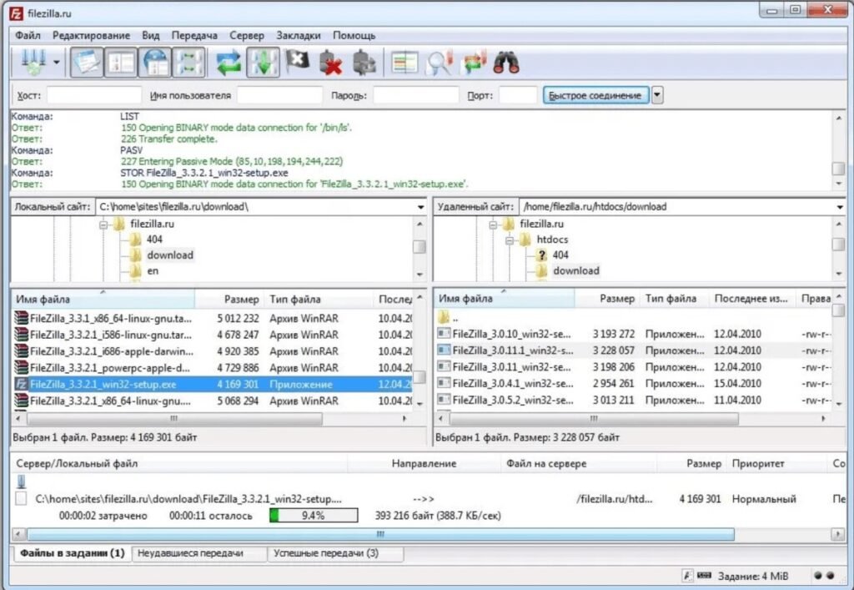Toggle transfer queue display icon
This screenshot has width=854, height=590.
coord(188,63)
